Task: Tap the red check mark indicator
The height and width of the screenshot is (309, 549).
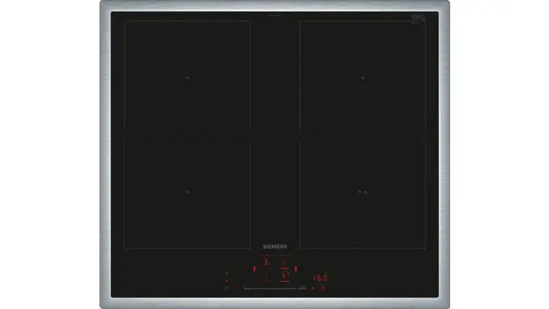Action: pos(226,281)
